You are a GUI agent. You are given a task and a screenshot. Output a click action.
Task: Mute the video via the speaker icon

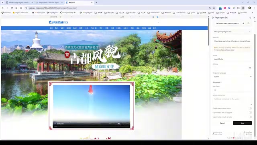point(119,124)
